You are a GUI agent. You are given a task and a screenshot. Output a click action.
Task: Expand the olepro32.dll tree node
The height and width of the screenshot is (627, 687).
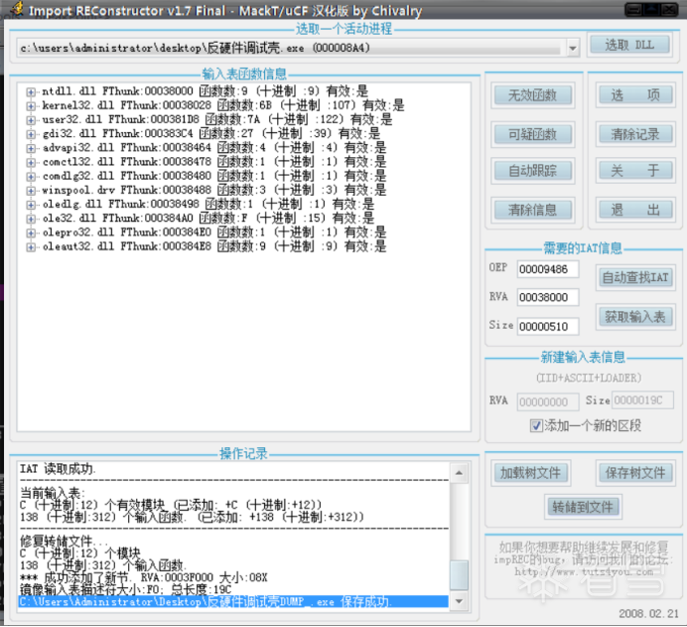pyautogui.click(x=31, y=233)
